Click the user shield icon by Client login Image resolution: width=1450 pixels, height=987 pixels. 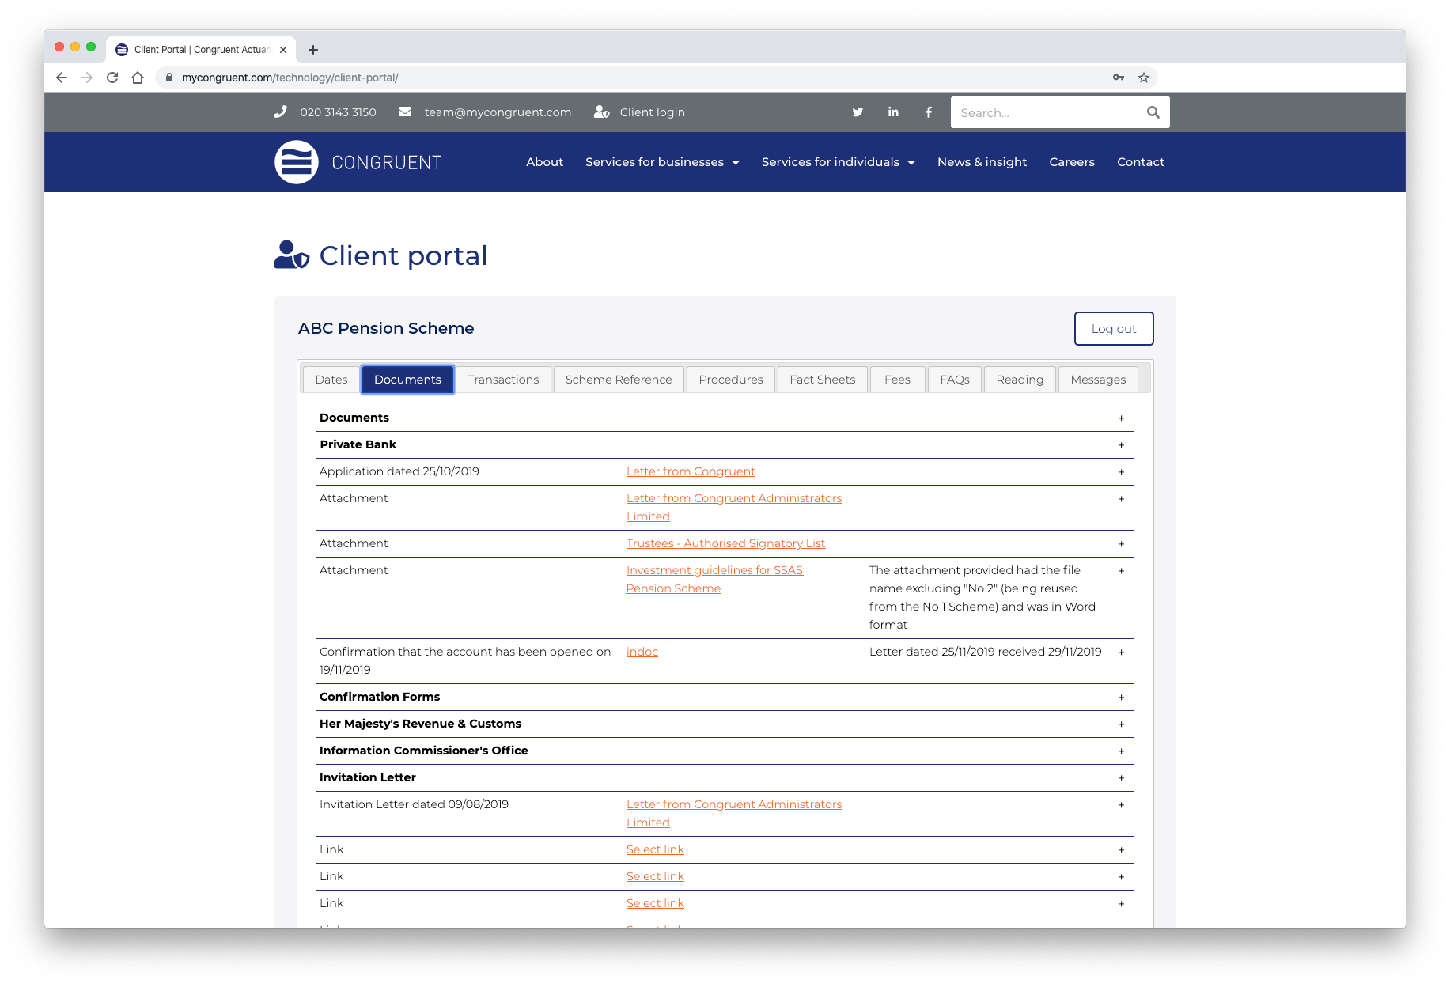(x=602, y=112)
